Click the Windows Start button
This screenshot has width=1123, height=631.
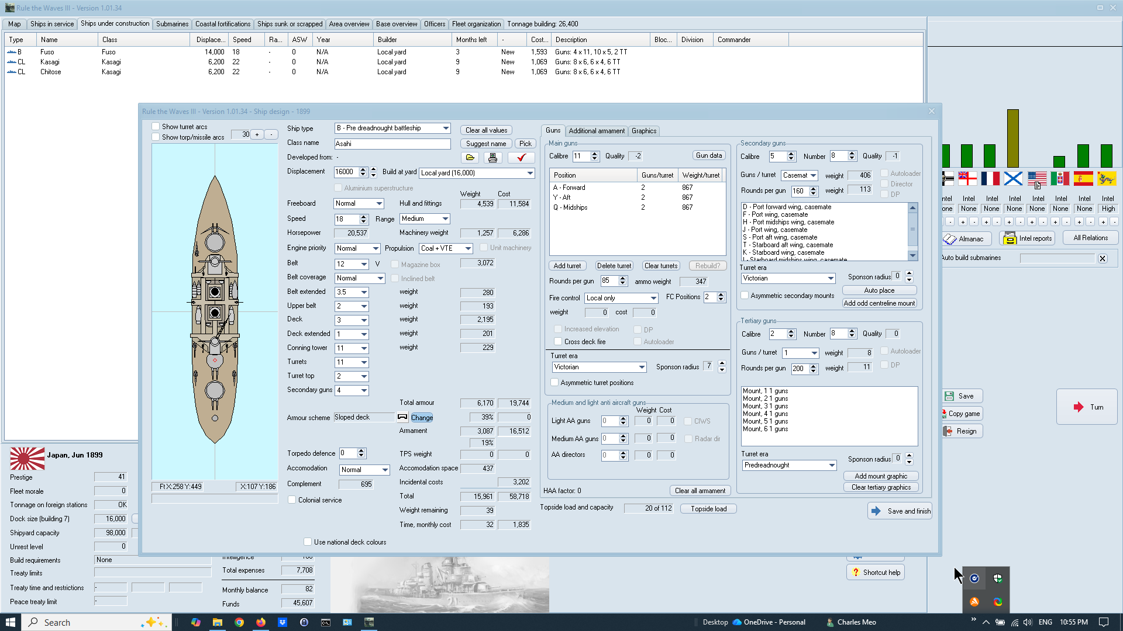click(11, 622)
